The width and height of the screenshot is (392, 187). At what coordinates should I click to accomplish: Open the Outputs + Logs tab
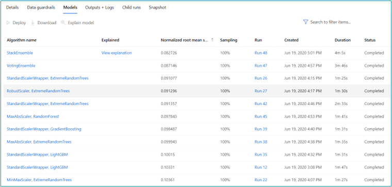click(100, 8)
